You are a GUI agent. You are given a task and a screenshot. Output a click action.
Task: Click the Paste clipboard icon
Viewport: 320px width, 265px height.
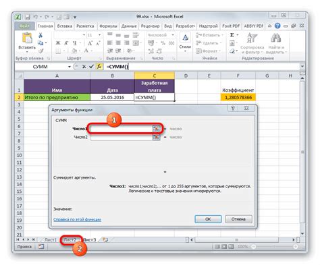(x=27, y=38)
